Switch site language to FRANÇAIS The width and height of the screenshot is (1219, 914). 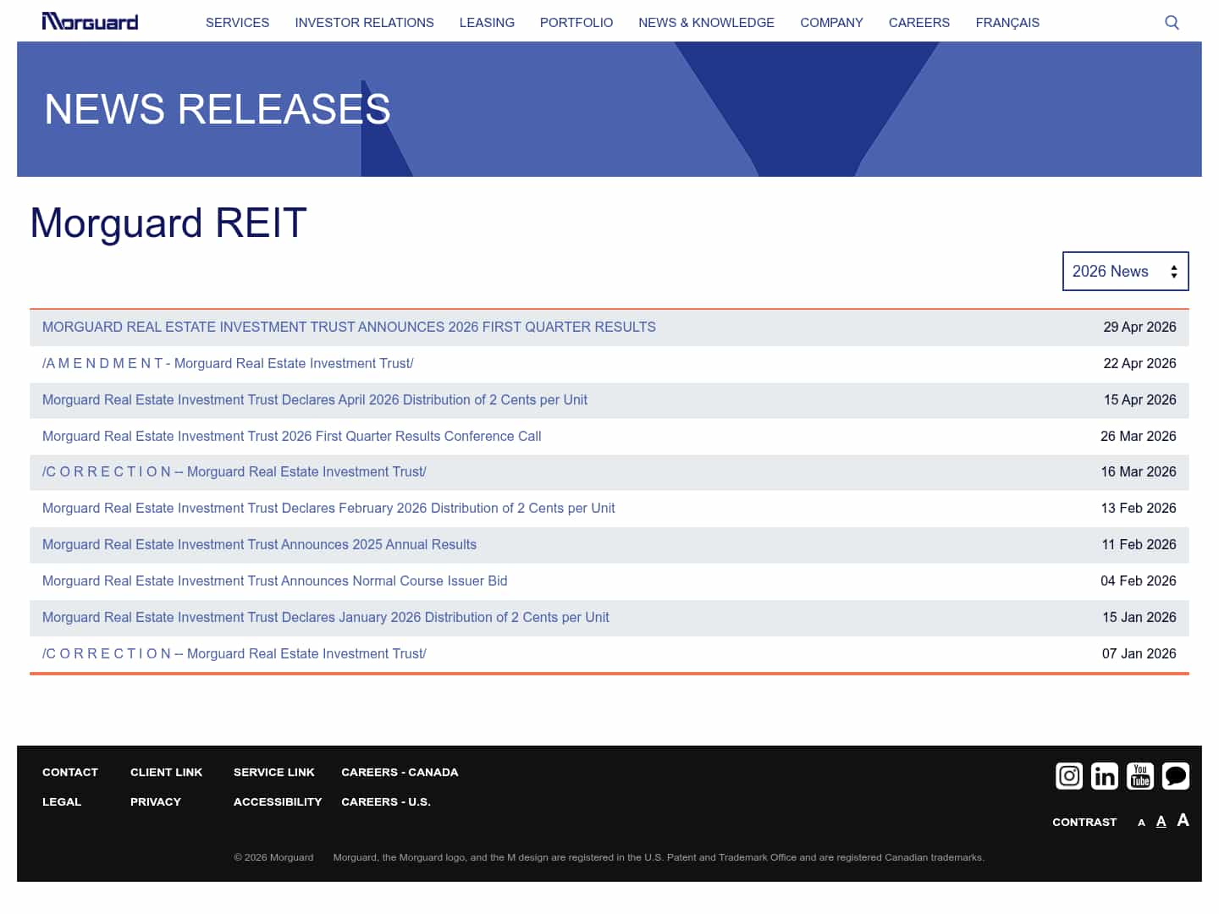1007,23
